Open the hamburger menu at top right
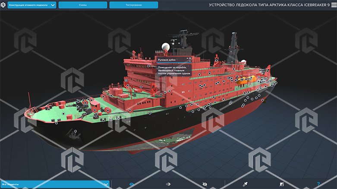 click(x=334, y=5)
